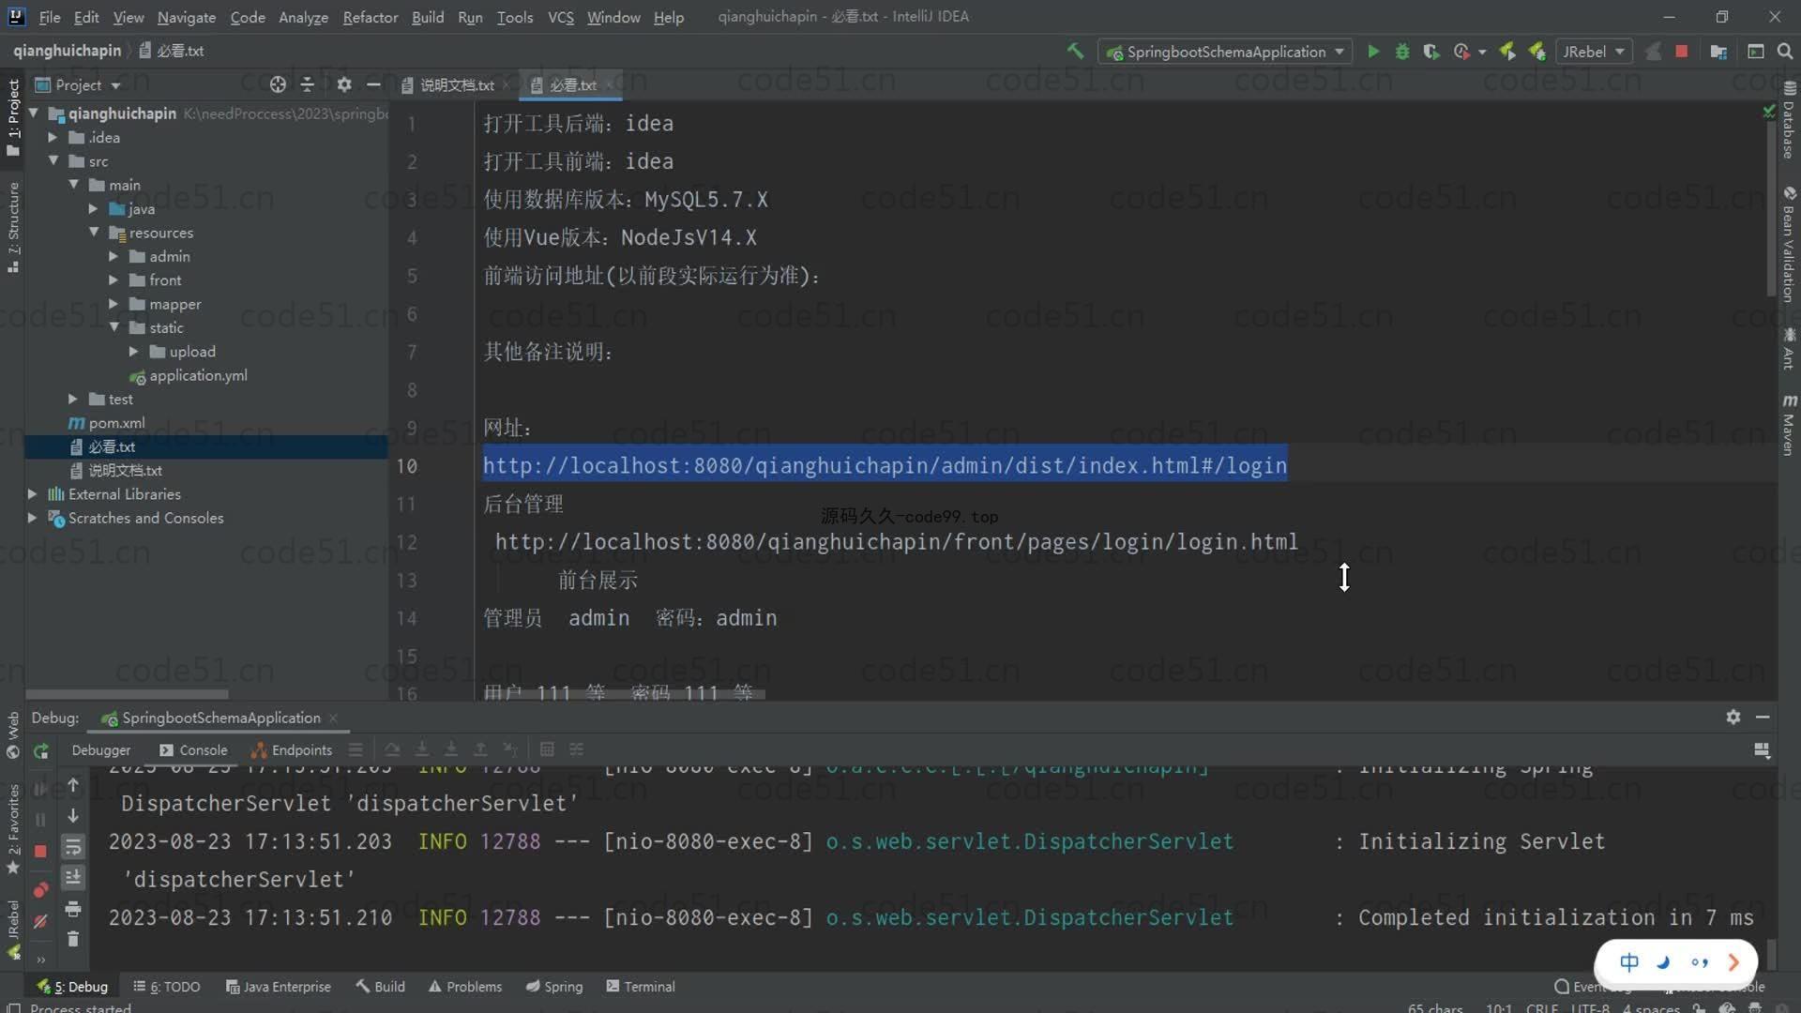Open Database tool window
Image resolution: width=1801 pixels, height=1013 pixels.
tap(1789, 120)
